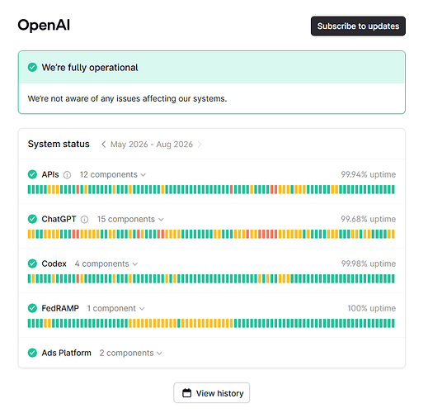Click the OpenAI logo heading
Screen dimensions: 428x413
pos(44,25)
